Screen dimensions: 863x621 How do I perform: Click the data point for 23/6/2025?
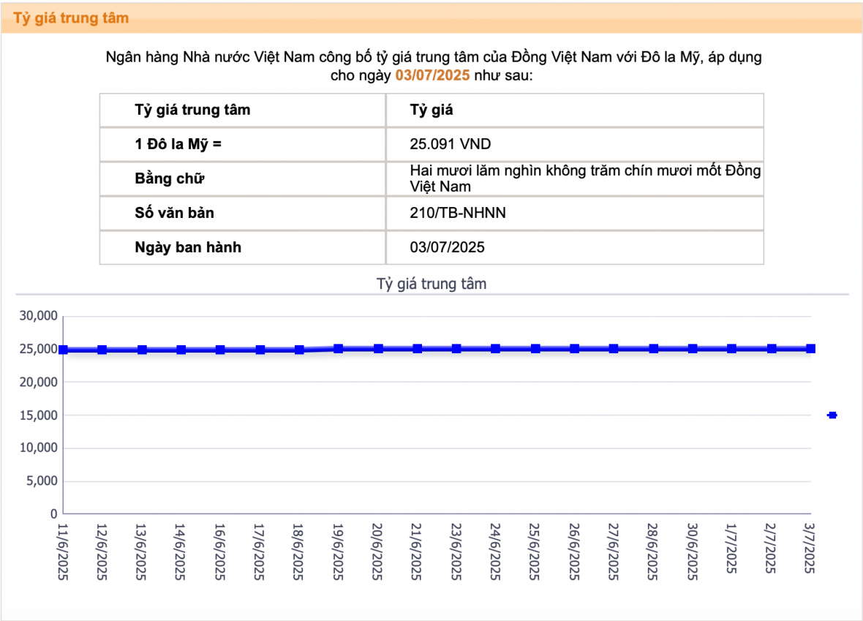457,347
